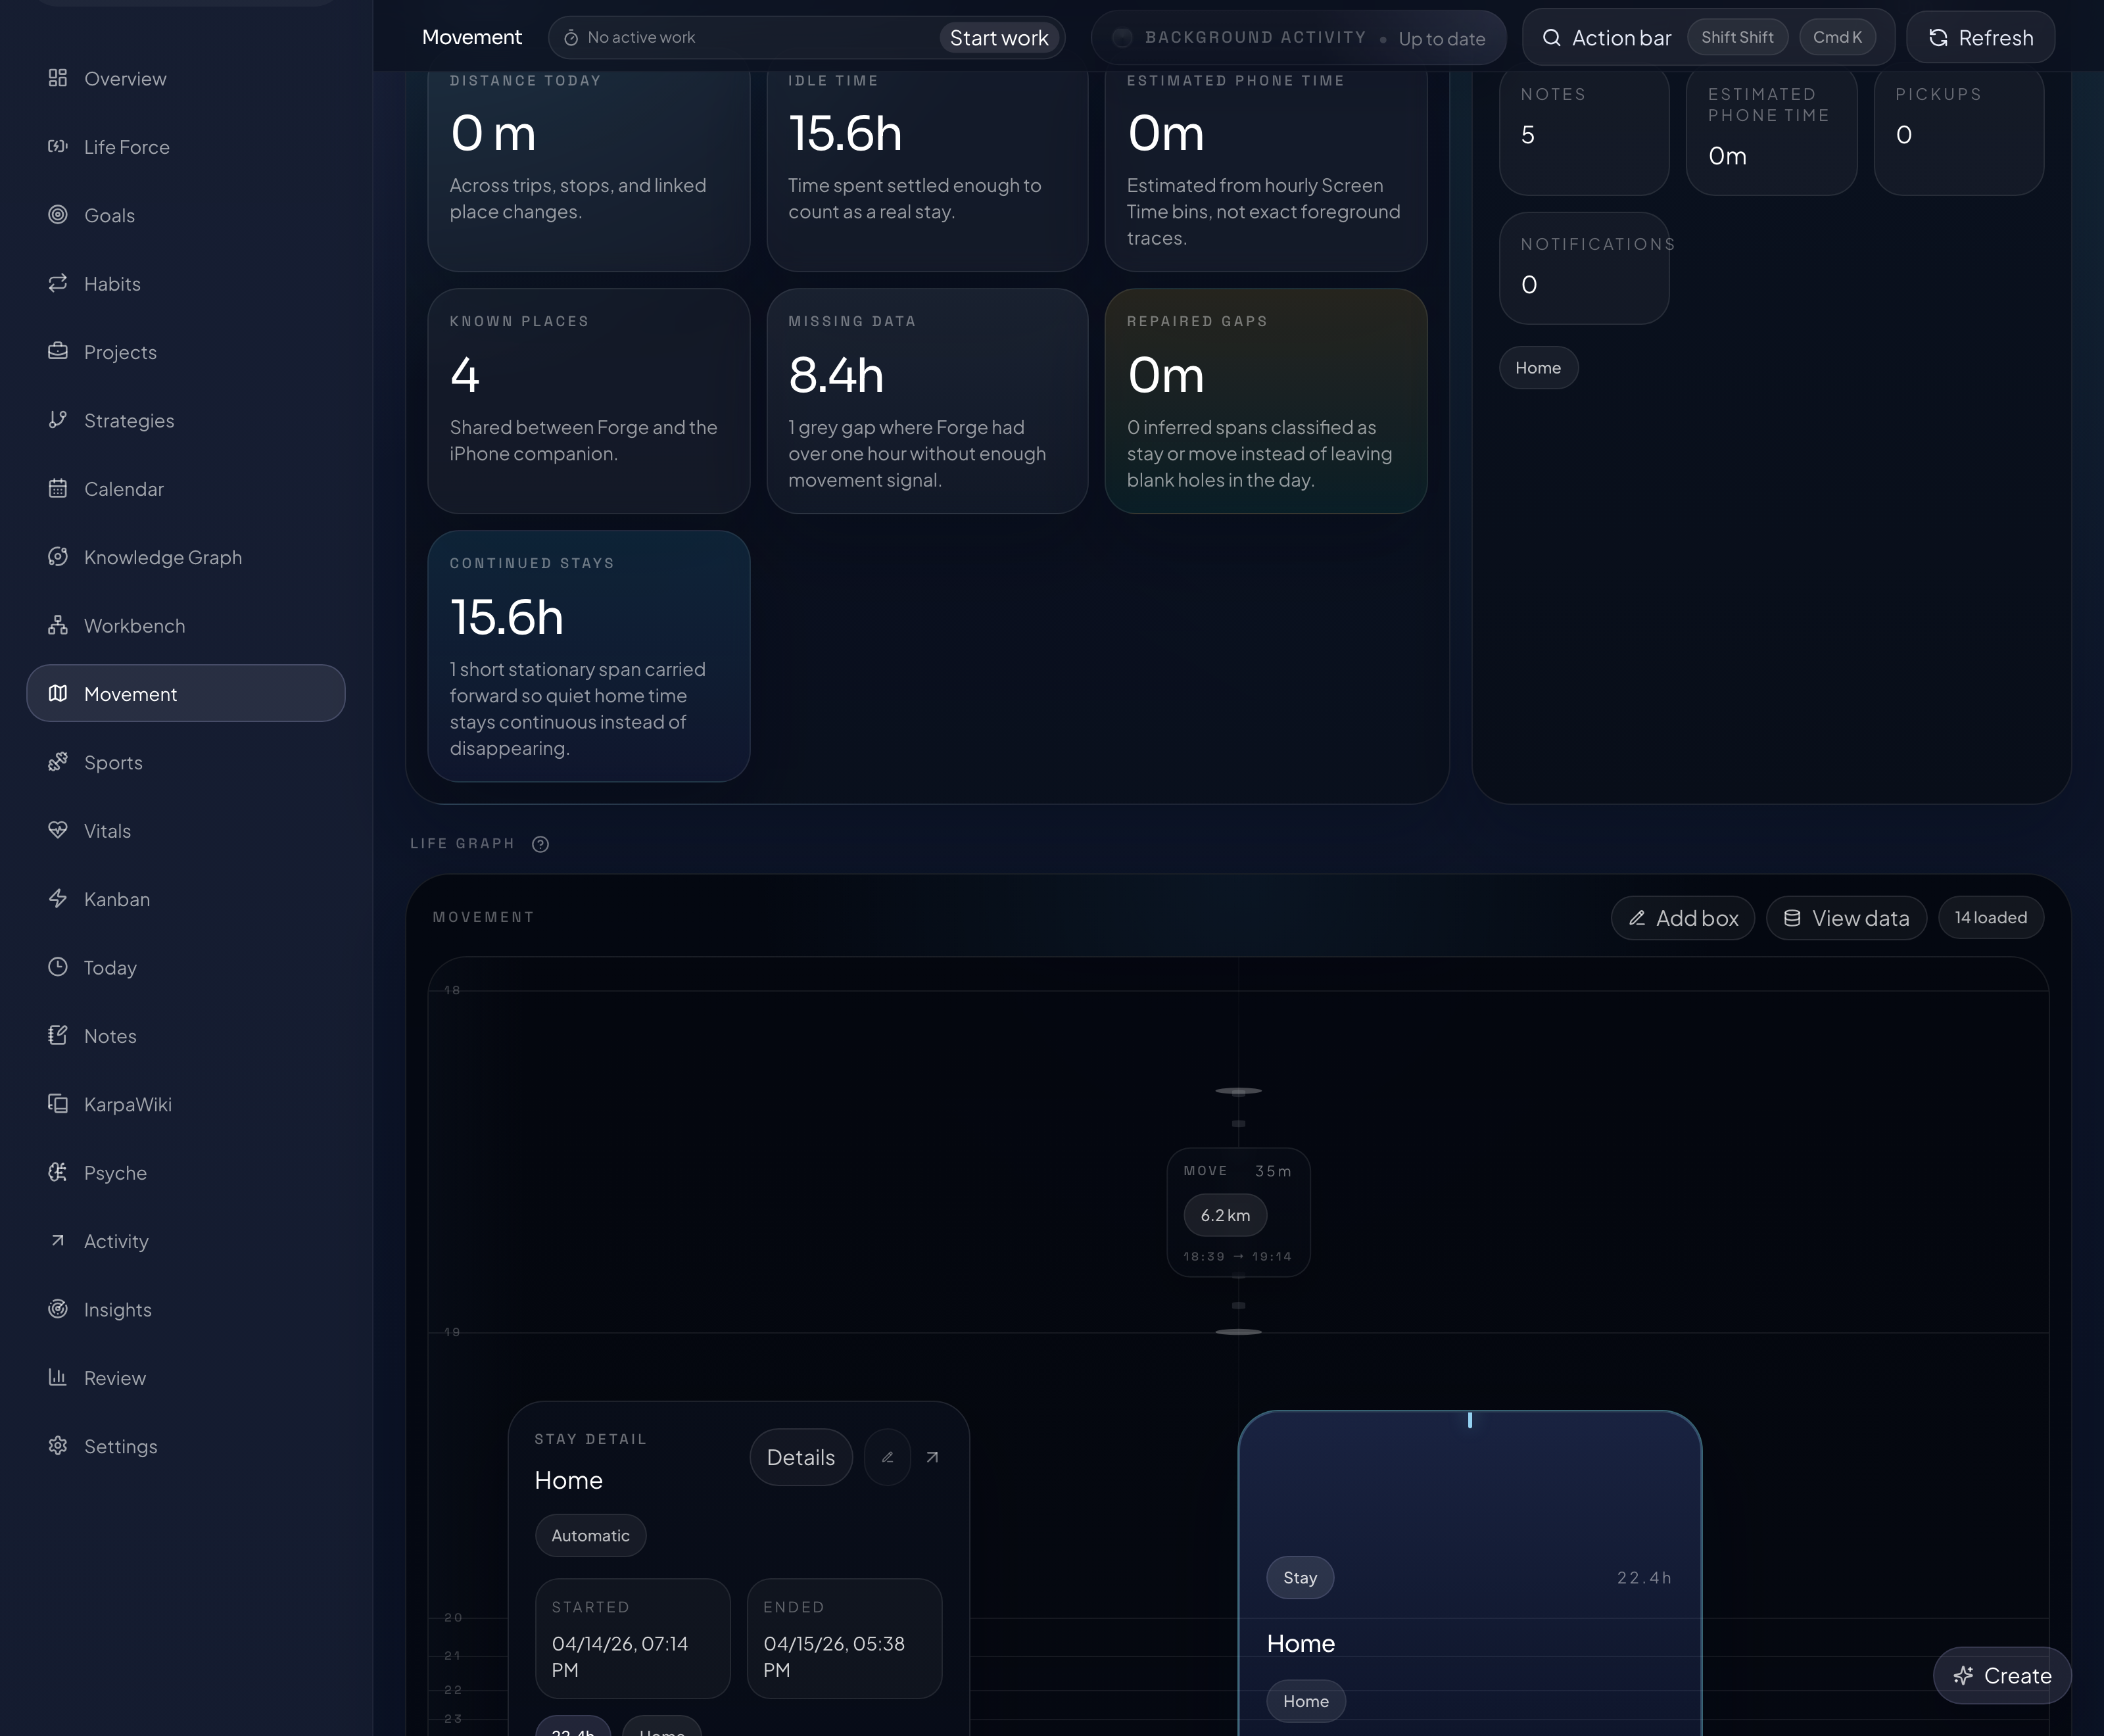Open the Sports section

[112, 762]
